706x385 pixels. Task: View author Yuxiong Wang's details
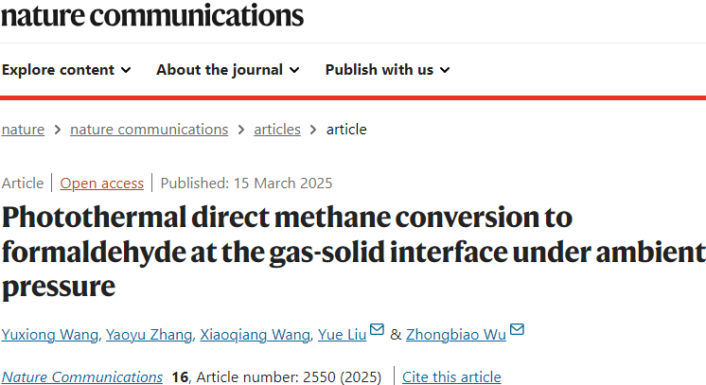point(49,335)
